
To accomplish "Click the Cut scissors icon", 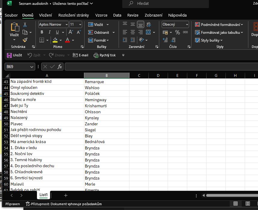I will pyautogui.click(x=25, y=24).
